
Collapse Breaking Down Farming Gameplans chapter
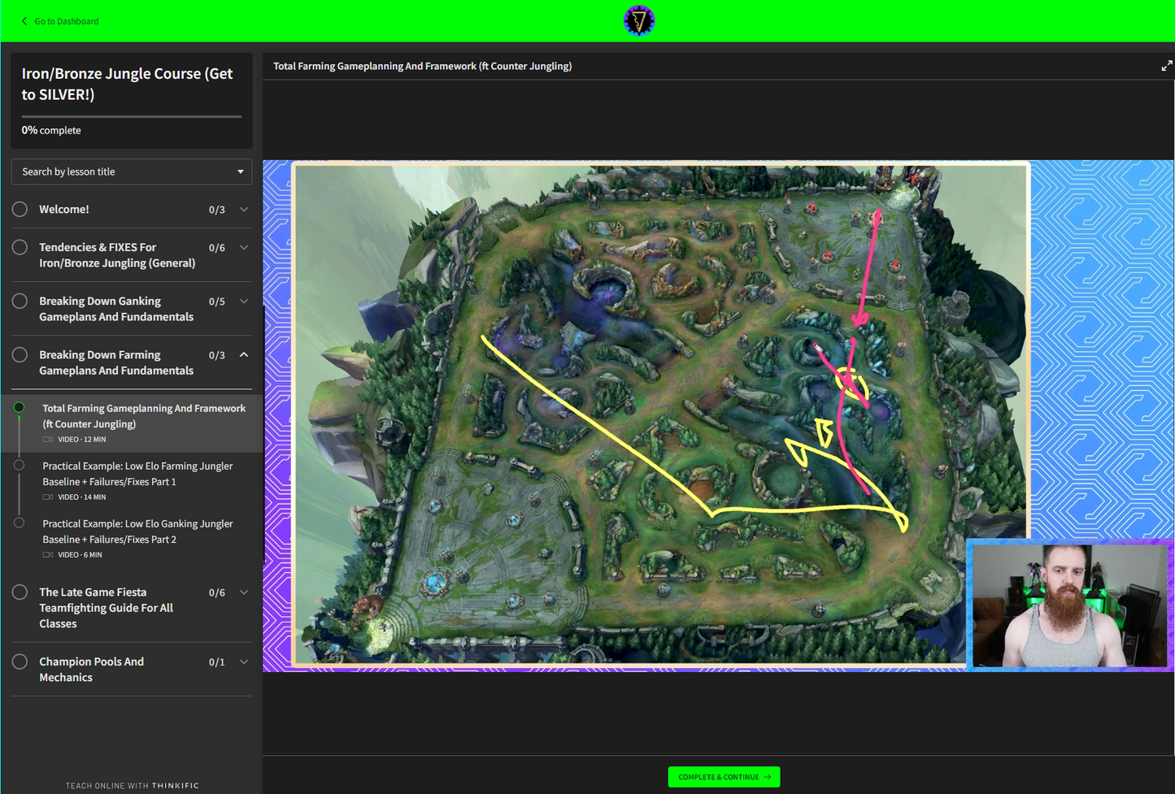pyautogui.click(x=243, y=355)
